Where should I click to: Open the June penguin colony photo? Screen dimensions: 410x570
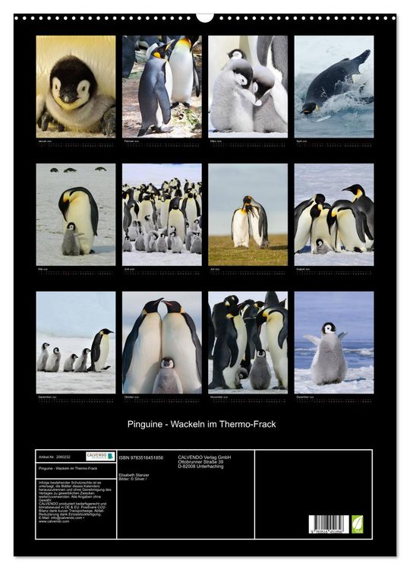click(162, 214)
